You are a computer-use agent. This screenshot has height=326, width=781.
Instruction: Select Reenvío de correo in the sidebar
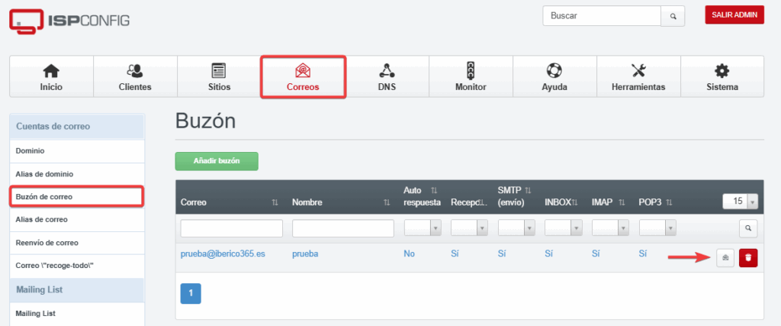coord(77,243)
